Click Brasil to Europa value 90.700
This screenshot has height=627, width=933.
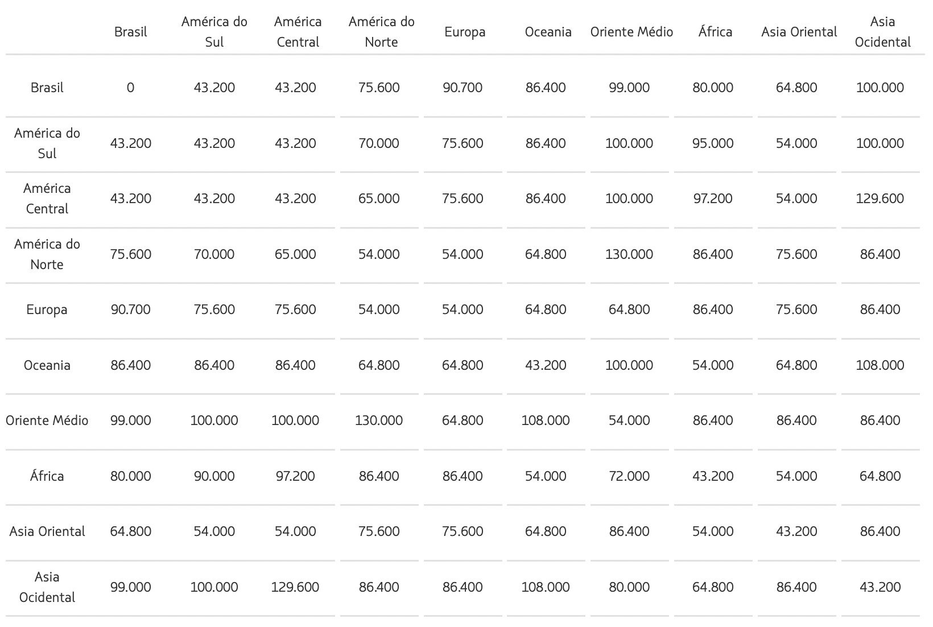pos(463,88)
